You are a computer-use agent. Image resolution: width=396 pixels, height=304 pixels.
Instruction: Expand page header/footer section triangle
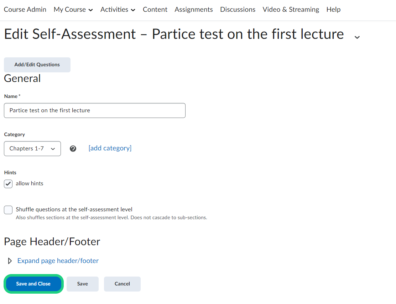tap(10, 261)
